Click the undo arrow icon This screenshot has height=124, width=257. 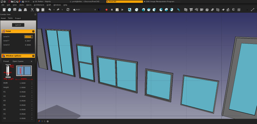pyautogui.click(x=50, y=10)
